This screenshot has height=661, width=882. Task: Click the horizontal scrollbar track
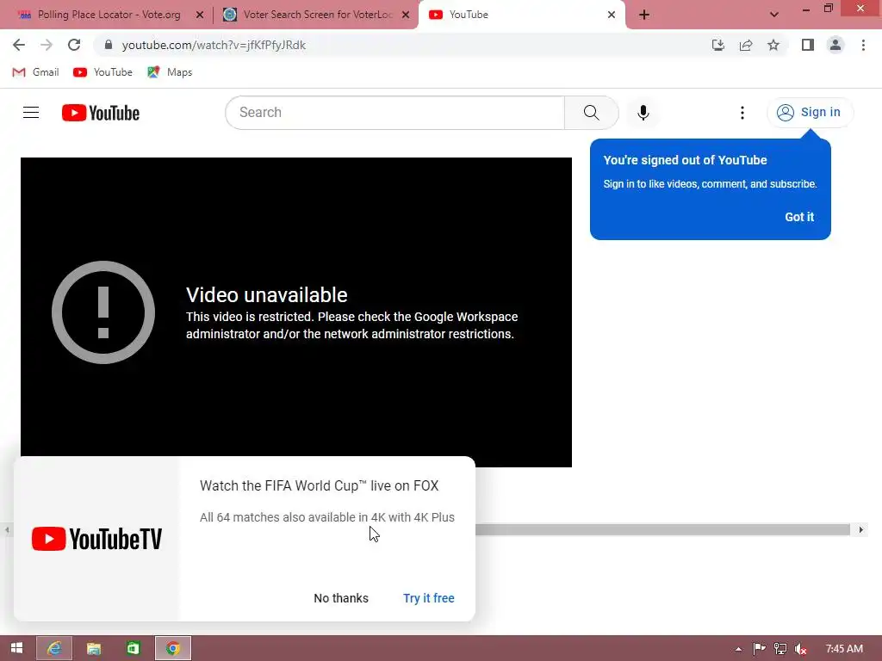tap(662, 529)
